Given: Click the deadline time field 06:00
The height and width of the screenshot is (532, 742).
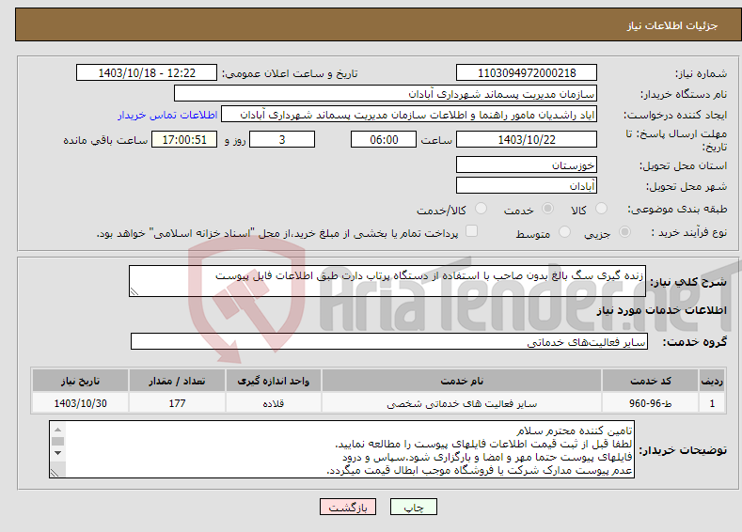Looking at the screenshot, I should pos(384,139).
